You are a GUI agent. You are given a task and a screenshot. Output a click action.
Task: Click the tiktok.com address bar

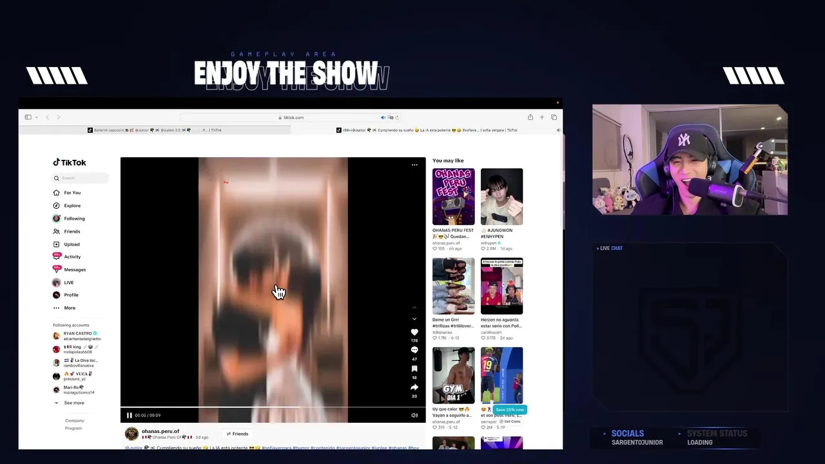(291, 117)
